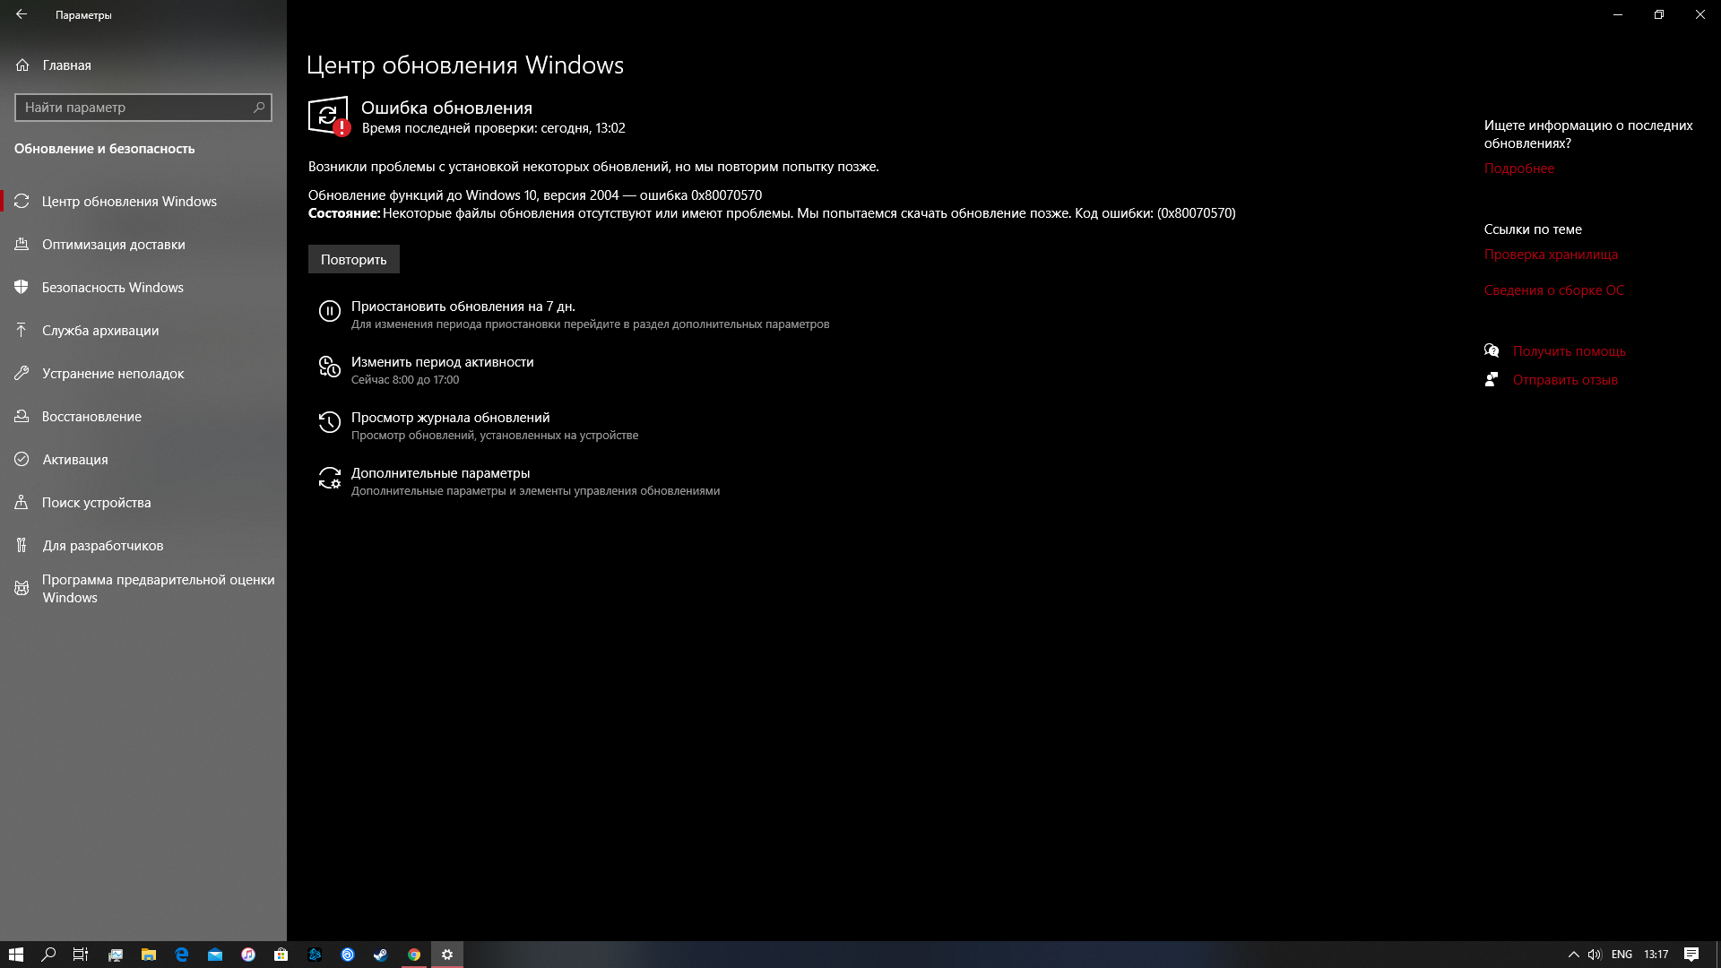Open the Windows Start menu
Screen dimensions: 1721x968
click(16, 955)
